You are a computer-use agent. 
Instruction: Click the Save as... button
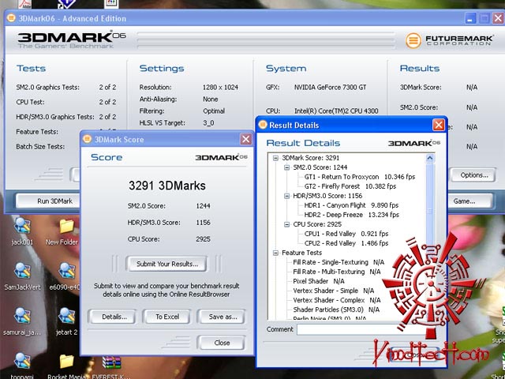222,317
